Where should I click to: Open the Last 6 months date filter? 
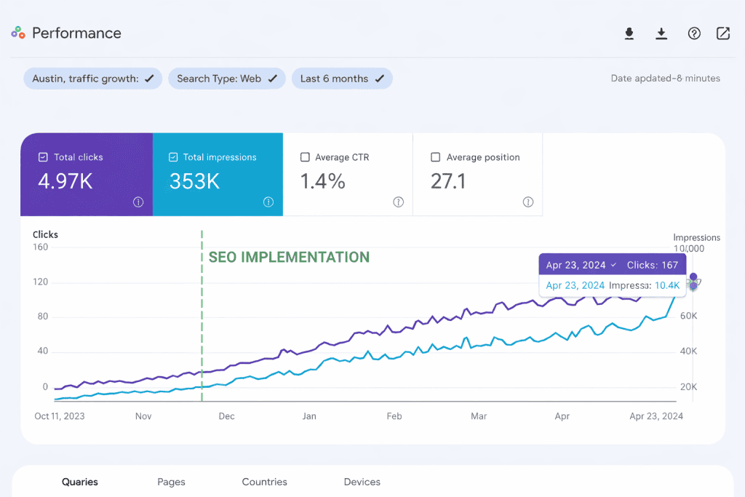click(x=342, y=78)
